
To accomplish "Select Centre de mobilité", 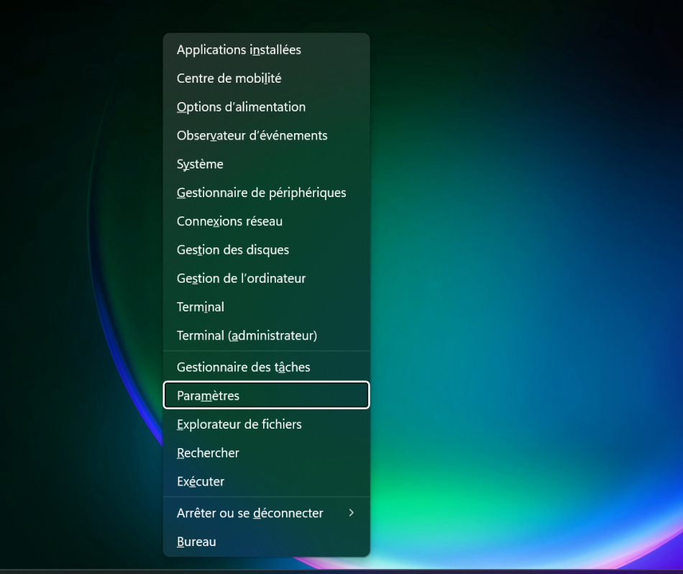I will tap(229, 78).
